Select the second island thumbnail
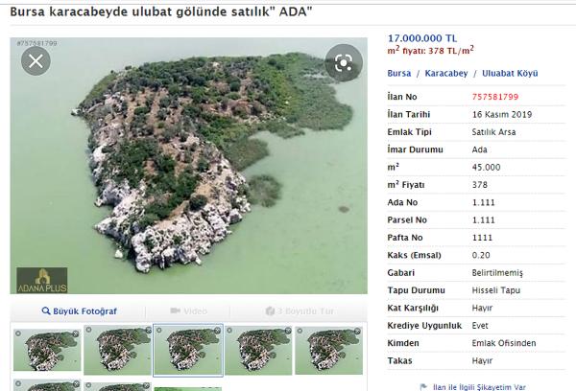 [x=117, y=350]
